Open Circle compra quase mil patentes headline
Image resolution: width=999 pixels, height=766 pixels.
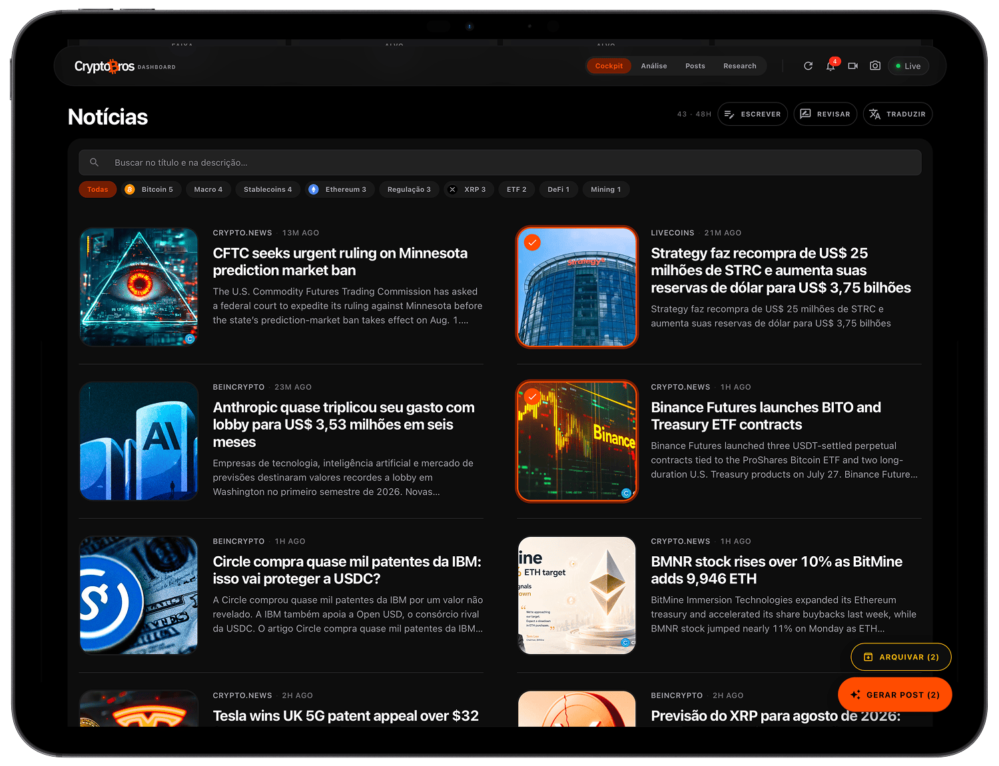coord(347,570)
